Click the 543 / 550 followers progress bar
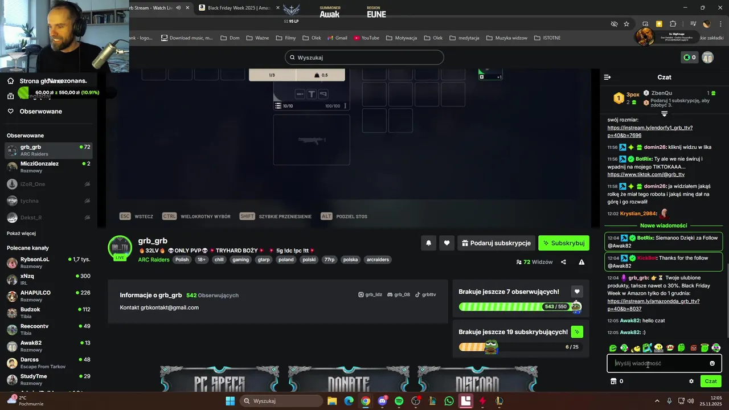The height and width of the screenshot is (410, 729). pos(520,307)
